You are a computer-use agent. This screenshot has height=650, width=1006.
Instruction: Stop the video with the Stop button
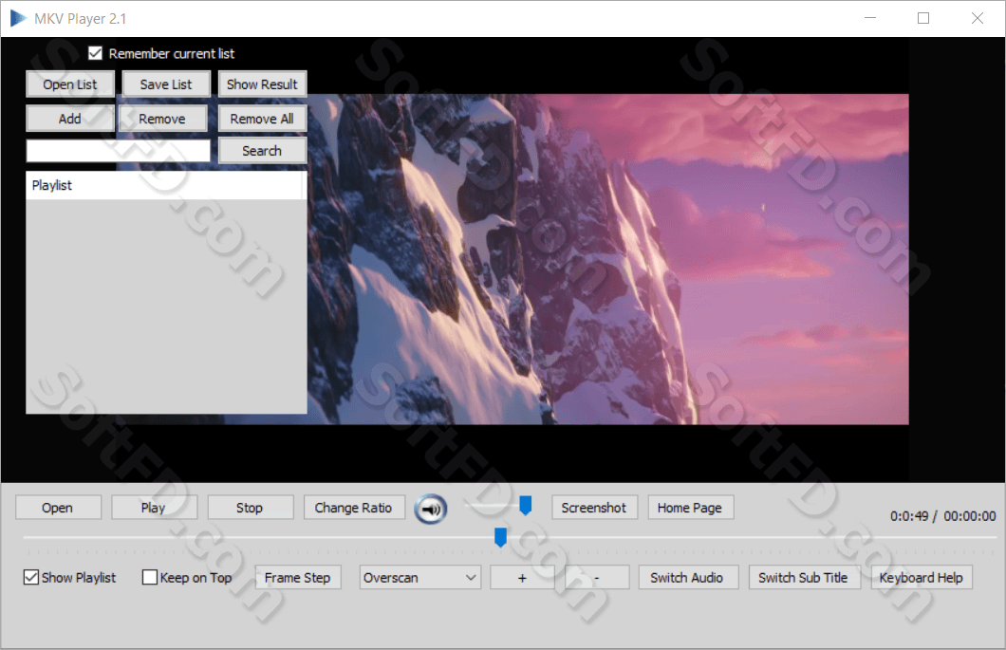pyautogui.click(x=251, y=508)
